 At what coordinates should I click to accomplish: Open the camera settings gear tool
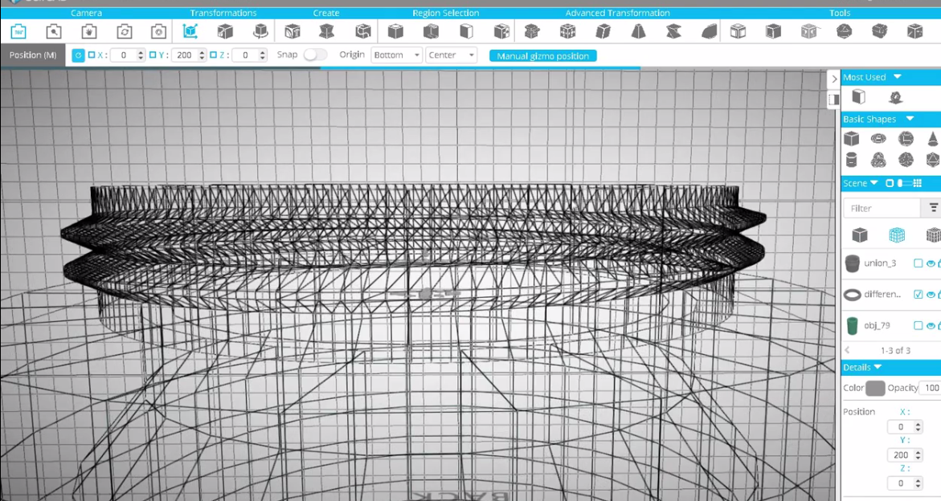click(x=159, y=31)
